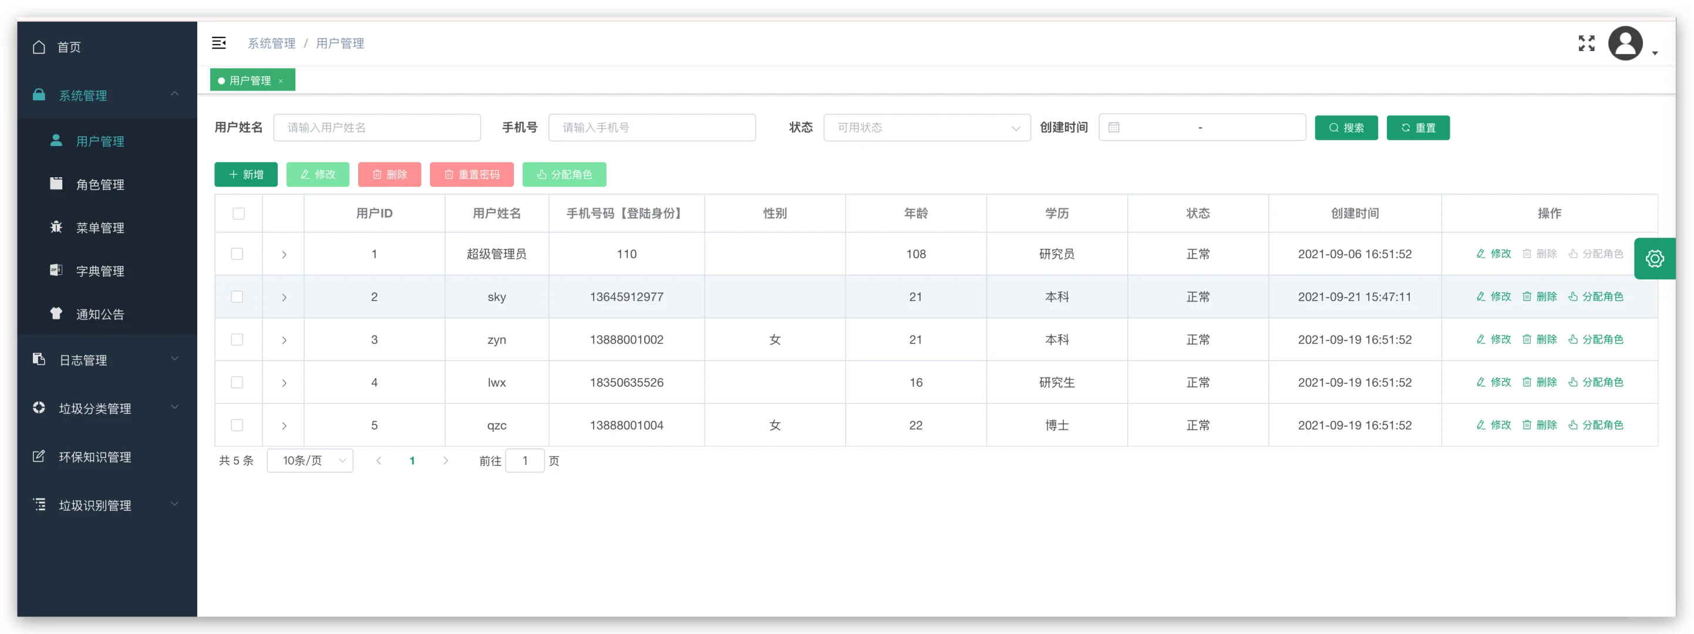Open the user avatar menu

[1626, 44]
